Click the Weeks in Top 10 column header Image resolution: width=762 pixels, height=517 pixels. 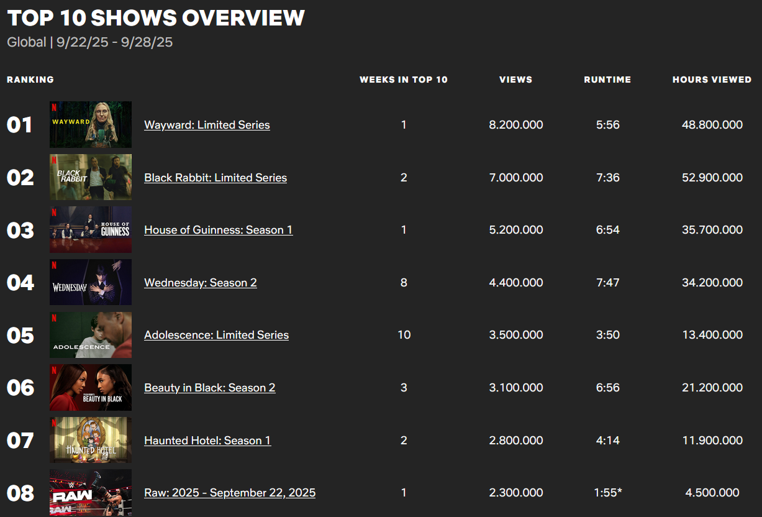pos(404,80)
